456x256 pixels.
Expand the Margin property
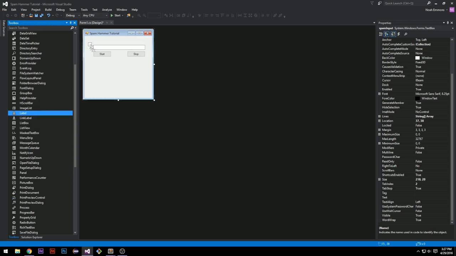(379, 130)
